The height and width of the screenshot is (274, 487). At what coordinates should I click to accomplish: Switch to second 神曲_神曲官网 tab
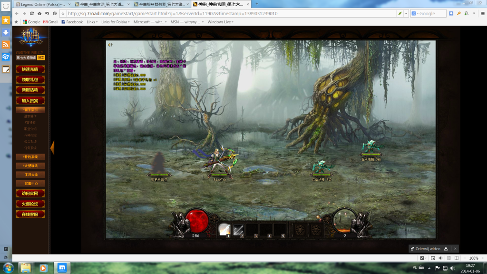coord(102,4)
